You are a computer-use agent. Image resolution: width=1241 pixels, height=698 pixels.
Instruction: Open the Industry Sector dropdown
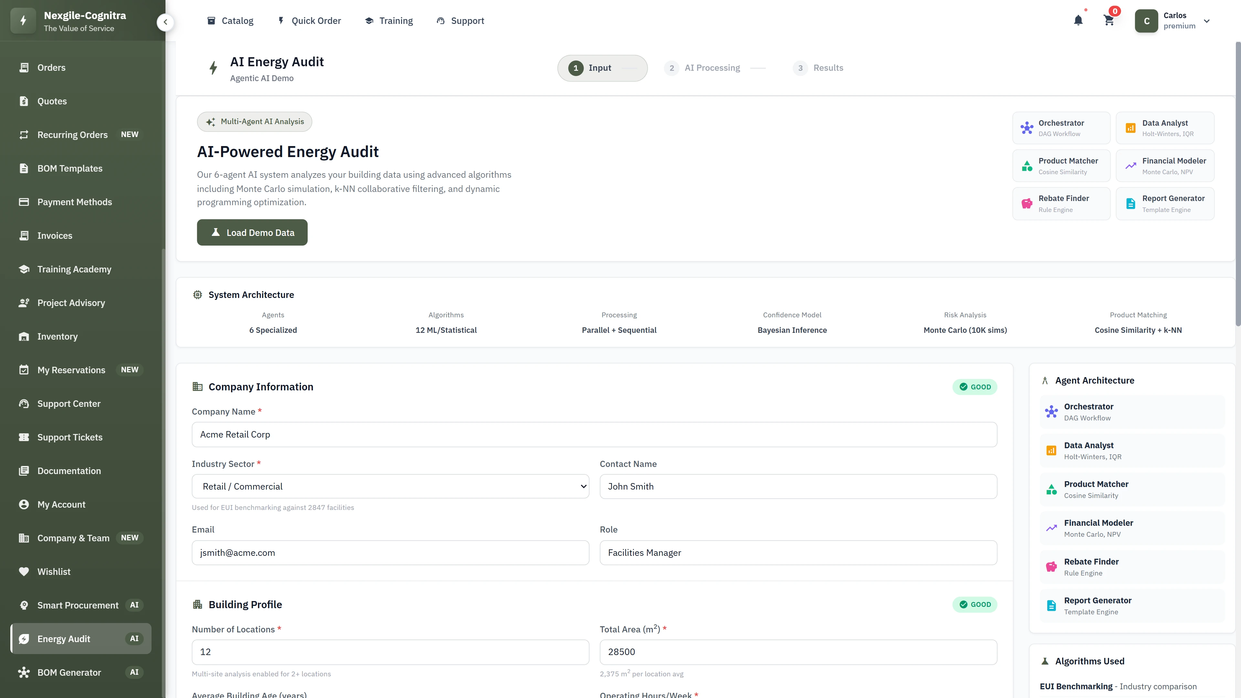(x=390, y=486)
